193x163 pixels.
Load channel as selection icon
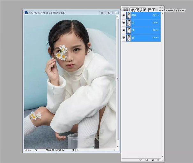point(140,160)
